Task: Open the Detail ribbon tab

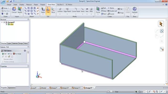Action: click(15, 5)
